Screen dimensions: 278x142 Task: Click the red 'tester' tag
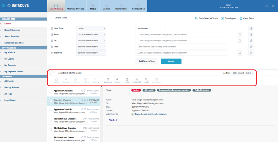click(x=136, y=90)
